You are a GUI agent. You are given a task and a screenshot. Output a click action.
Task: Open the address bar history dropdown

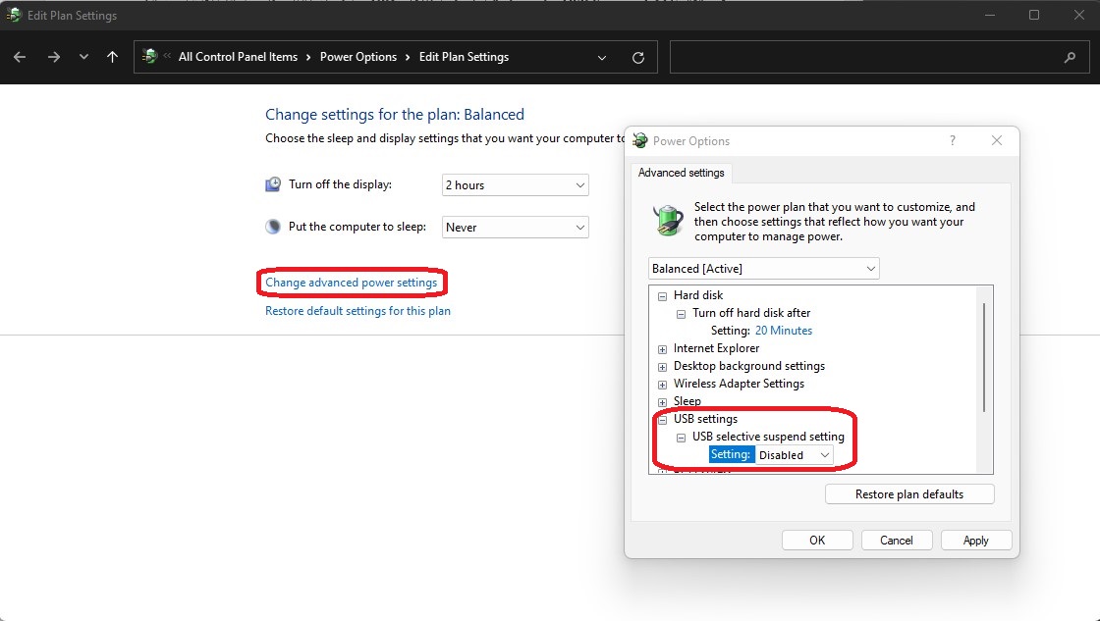pyautogui.click(x=601, y=58)
